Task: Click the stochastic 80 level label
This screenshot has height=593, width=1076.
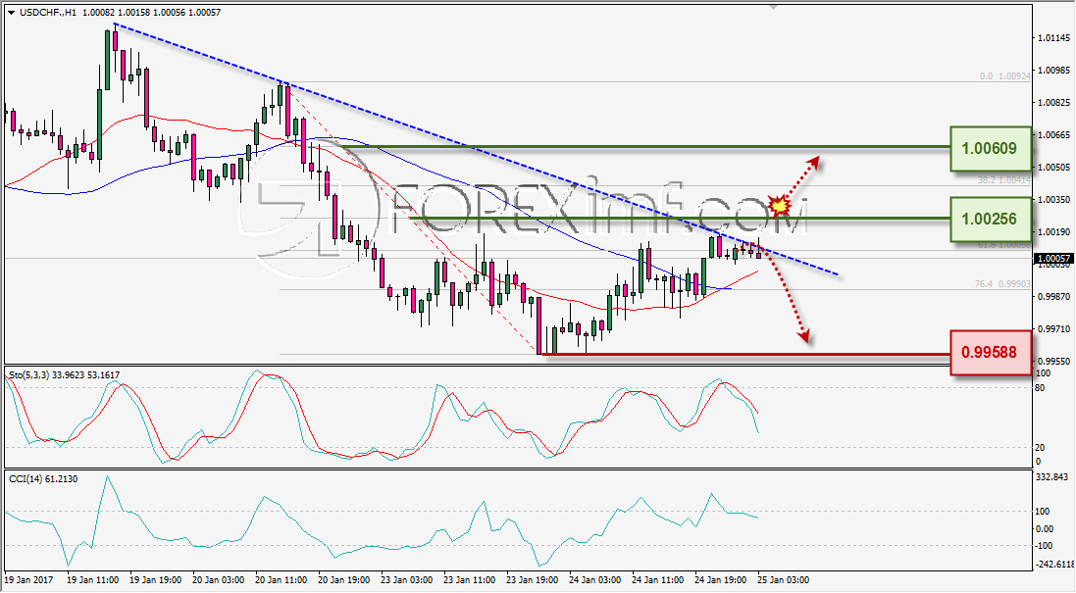Action: tap(1041, 388)
